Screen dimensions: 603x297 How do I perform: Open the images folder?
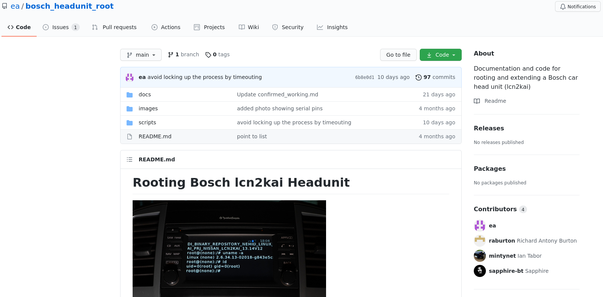pos(148,108)
